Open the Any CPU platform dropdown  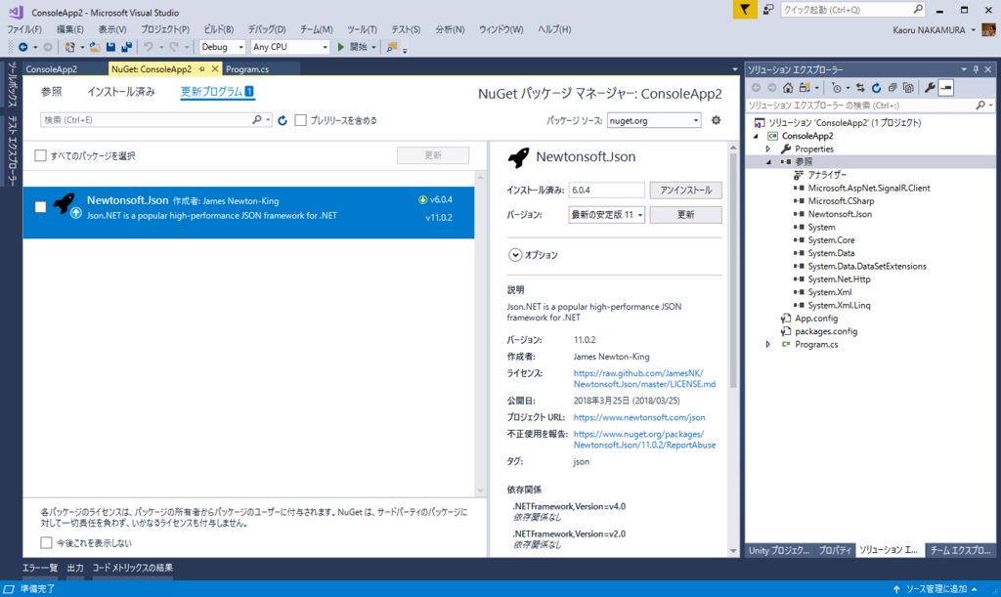[289, 47]
